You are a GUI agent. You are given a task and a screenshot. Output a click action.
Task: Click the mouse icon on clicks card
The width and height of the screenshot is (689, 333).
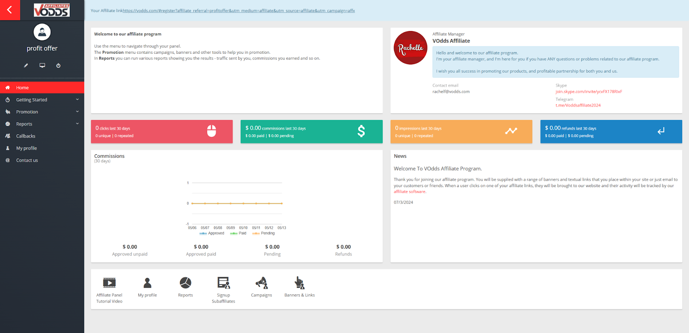pyautogui.click(x=211, y=131)
